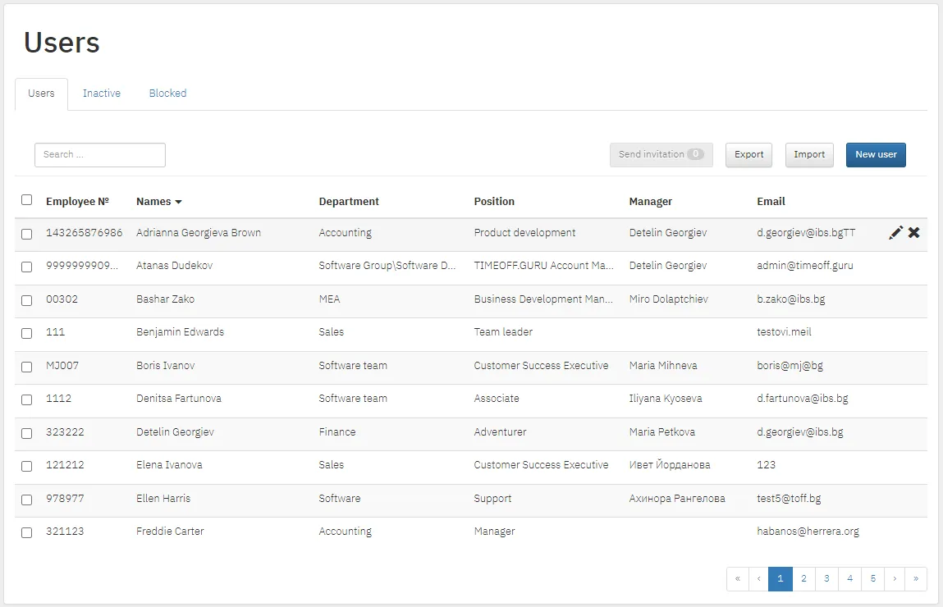Viewport: 943px width, 607px height.
Task: Open page 4 of users
Action: tap(849, 579)
